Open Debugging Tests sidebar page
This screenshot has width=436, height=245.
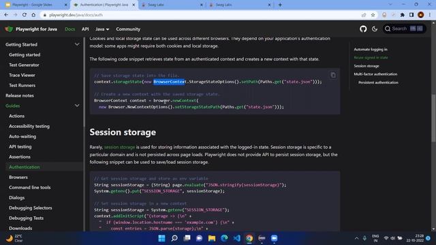pyautogui.click(x=26, y=218)
